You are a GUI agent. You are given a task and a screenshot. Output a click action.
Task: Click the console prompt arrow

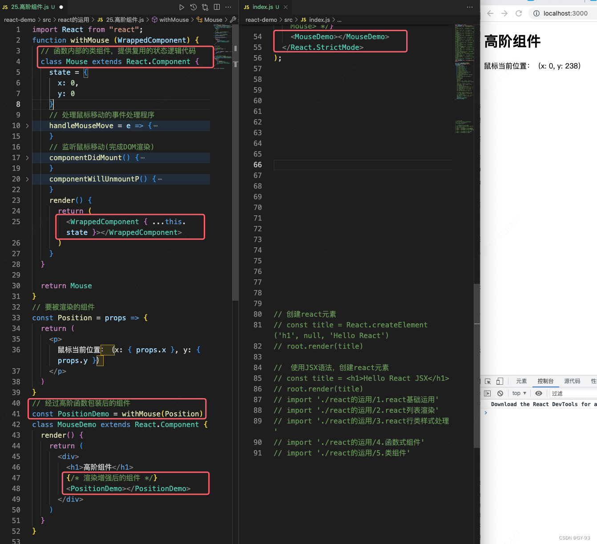click(x=486, y=413)
